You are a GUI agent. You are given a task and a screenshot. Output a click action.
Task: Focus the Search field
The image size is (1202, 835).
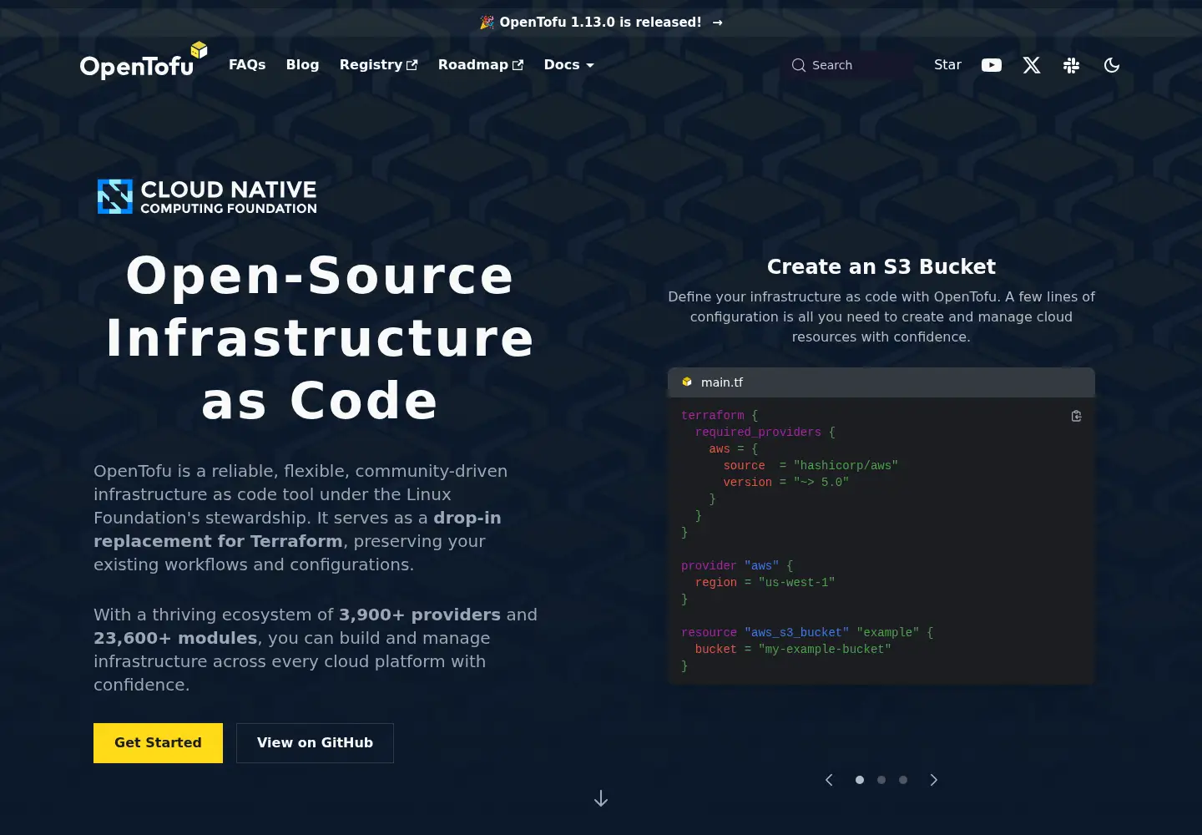(x=848, y=65)
